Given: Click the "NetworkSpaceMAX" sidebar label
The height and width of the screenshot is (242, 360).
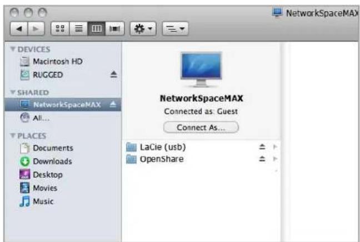Looking at the screenshot, I should (67, 105).
